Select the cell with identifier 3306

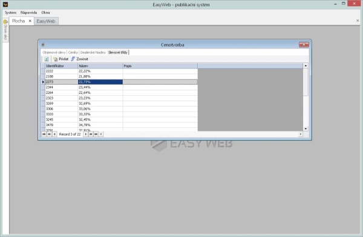(x=61, y=108)
